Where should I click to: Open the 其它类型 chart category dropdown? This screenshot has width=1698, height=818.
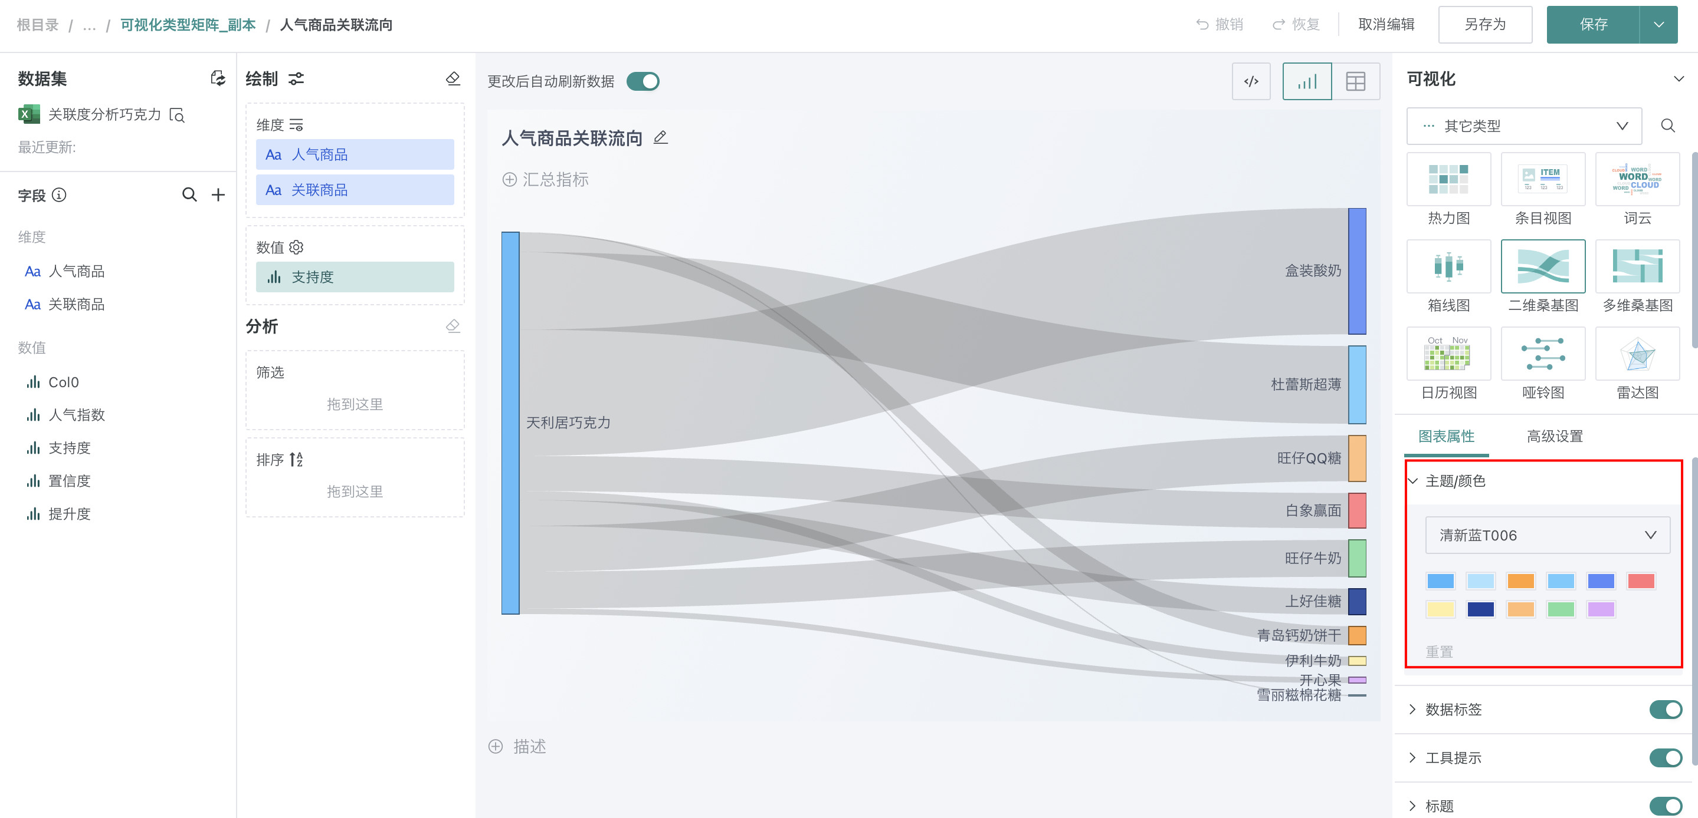(x=1523, y=126)
